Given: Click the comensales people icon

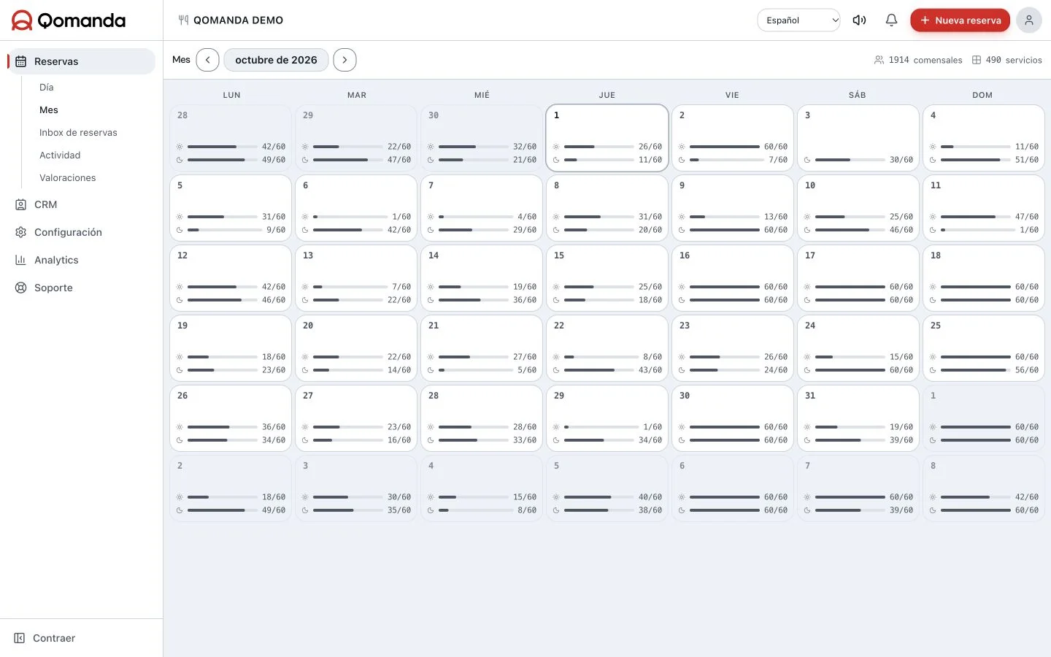Looking at the screenshot, I should [x=879, y=60].
